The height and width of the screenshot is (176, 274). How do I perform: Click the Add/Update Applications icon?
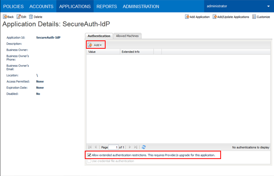pyautogui.click(x=215, y=17)
